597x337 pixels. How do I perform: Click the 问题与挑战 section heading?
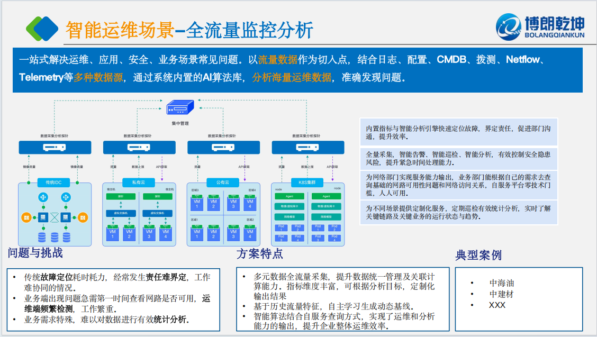click(x=35, y=253)
